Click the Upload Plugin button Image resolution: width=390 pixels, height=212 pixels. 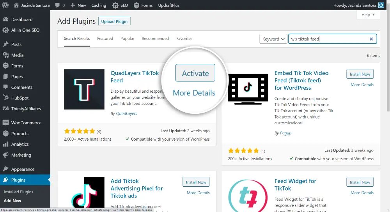(114, 21)
